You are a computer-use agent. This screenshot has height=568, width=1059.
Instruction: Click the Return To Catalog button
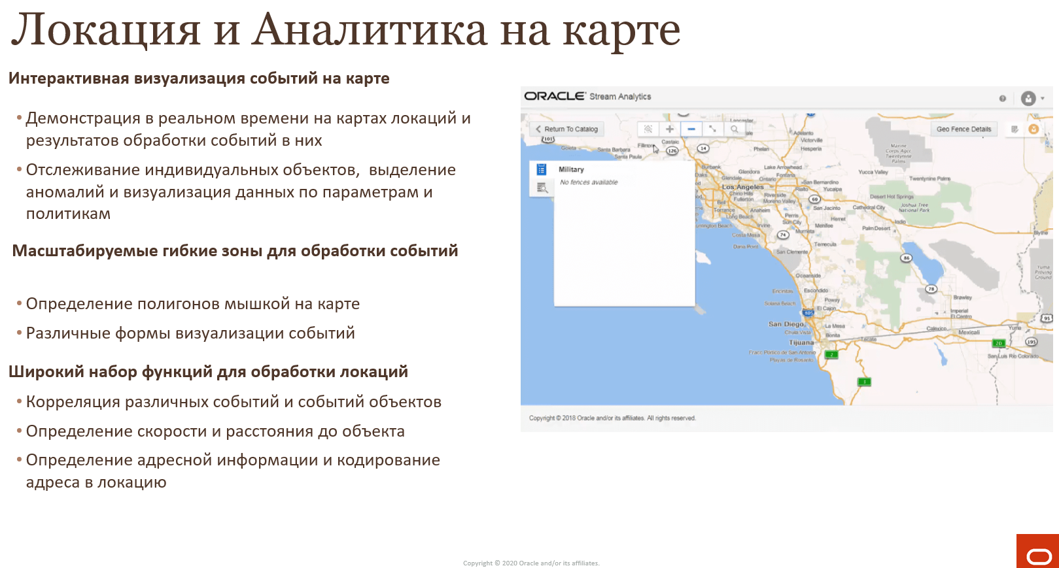(x=566, y=129)
